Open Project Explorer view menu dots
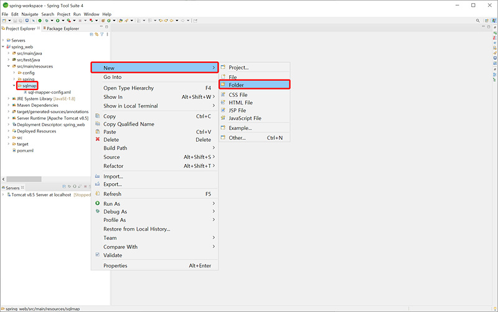498x312 pixels. [107, 34]
